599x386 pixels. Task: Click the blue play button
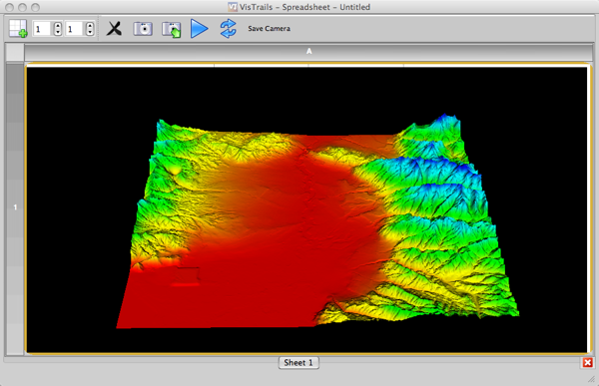click(x=199, y=29)
